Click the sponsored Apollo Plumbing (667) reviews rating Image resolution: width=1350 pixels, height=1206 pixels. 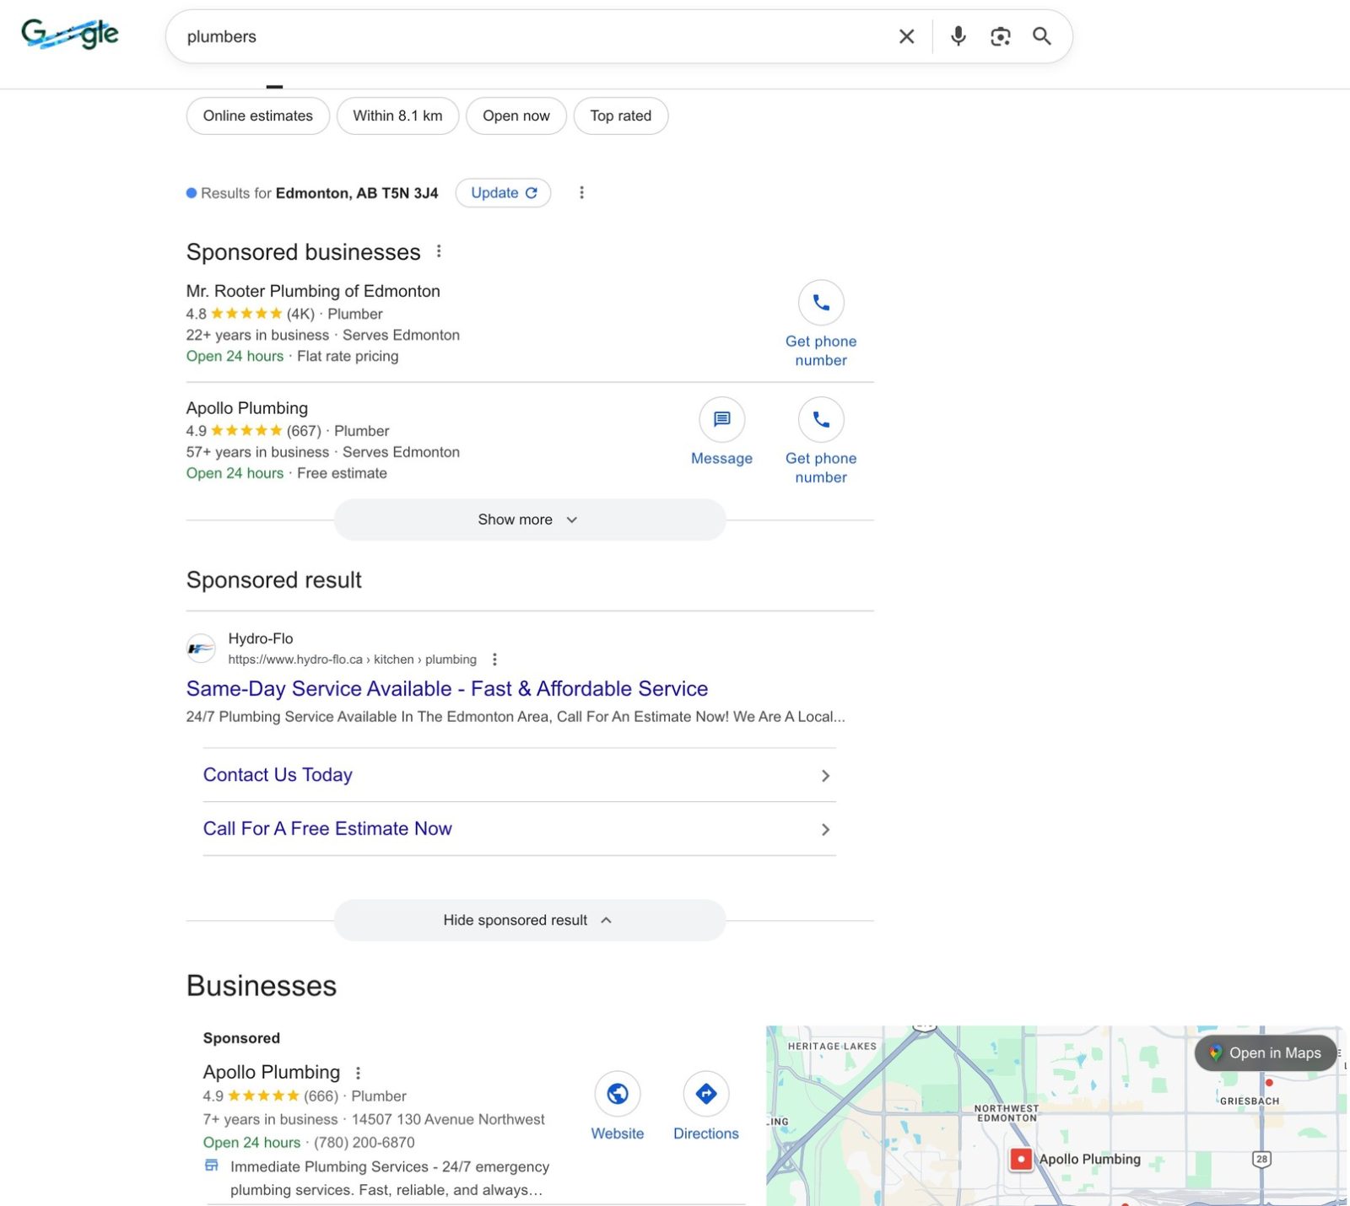pos(254,431)
